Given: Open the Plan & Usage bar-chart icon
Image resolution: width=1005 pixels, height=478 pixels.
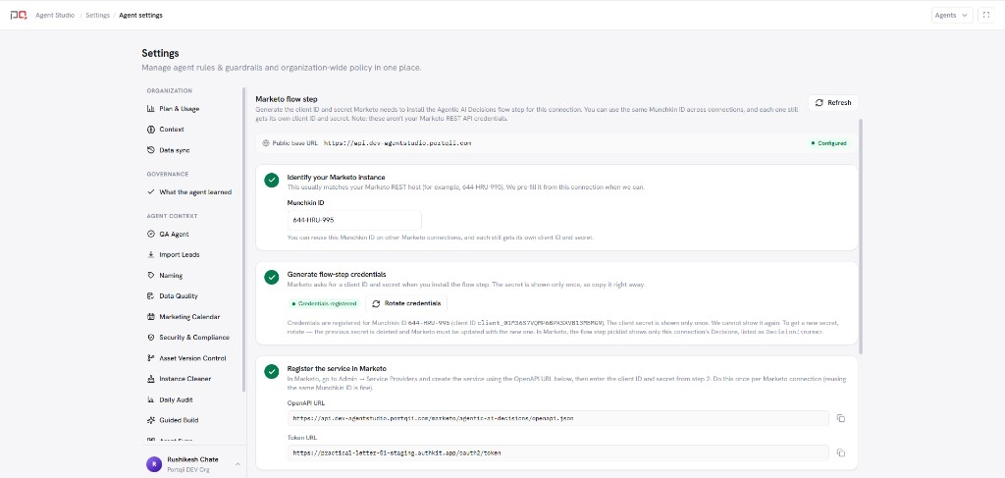Looking at the screenshot, I should [150, 109].
